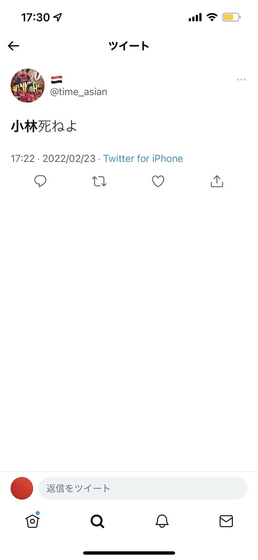The width and height of the screenshot is (258, 560).
Task: Tap the 17:22 · 2022/02/23 timestamp
Action: 53,158
